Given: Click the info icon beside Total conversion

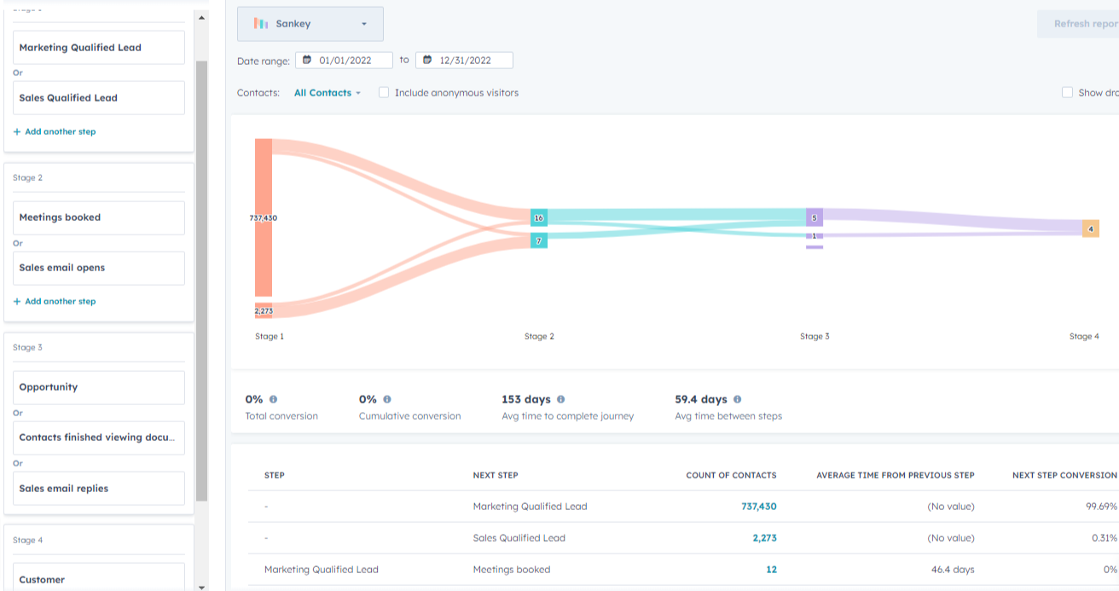Looking at the screenshot, I should click(271, 398).
